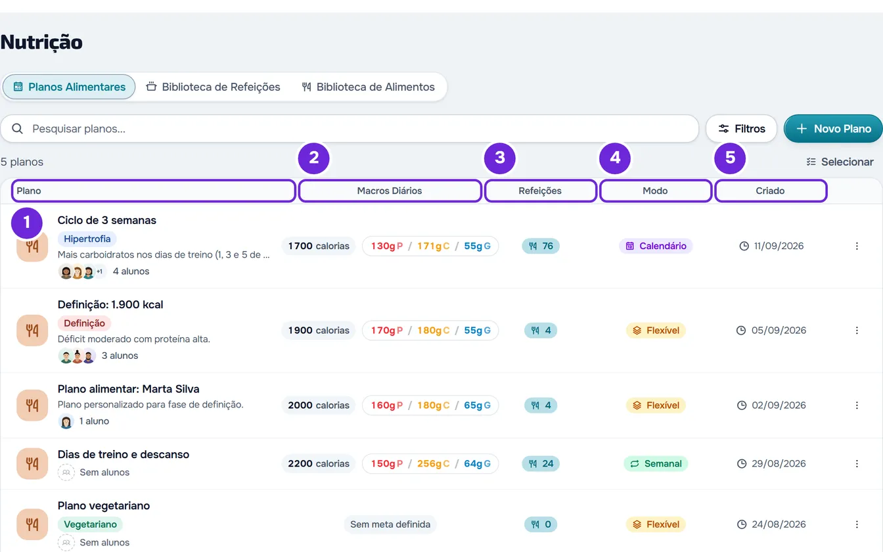Open the Ciclo de 3 semanas plan title
883x552 pixels.
pos(107,220)
